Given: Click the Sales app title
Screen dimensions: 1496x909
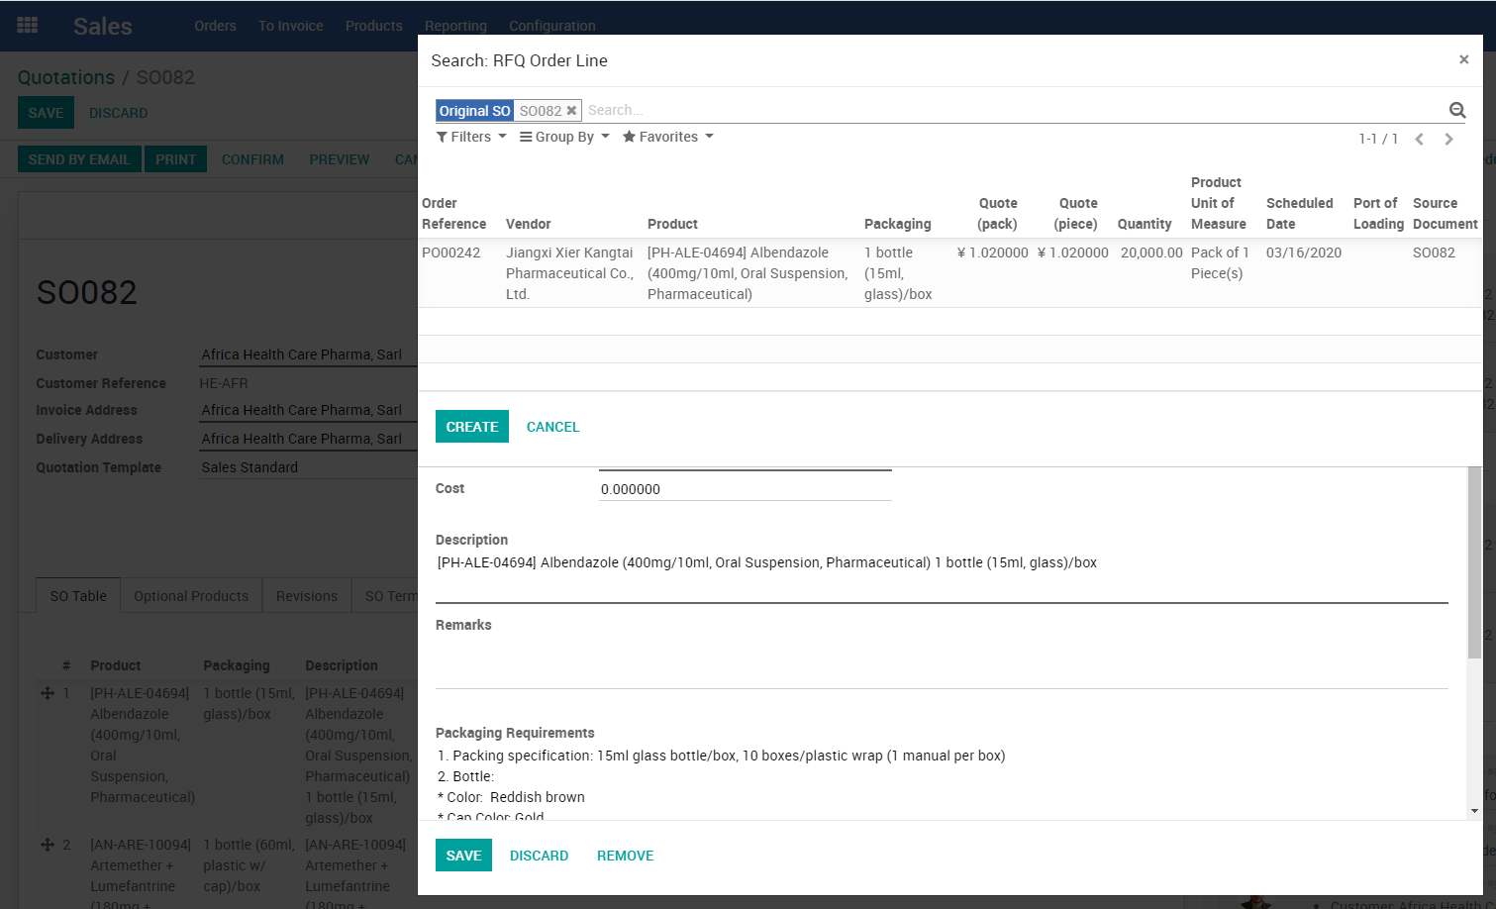Looking at the screenshot, I should [103, 27].
